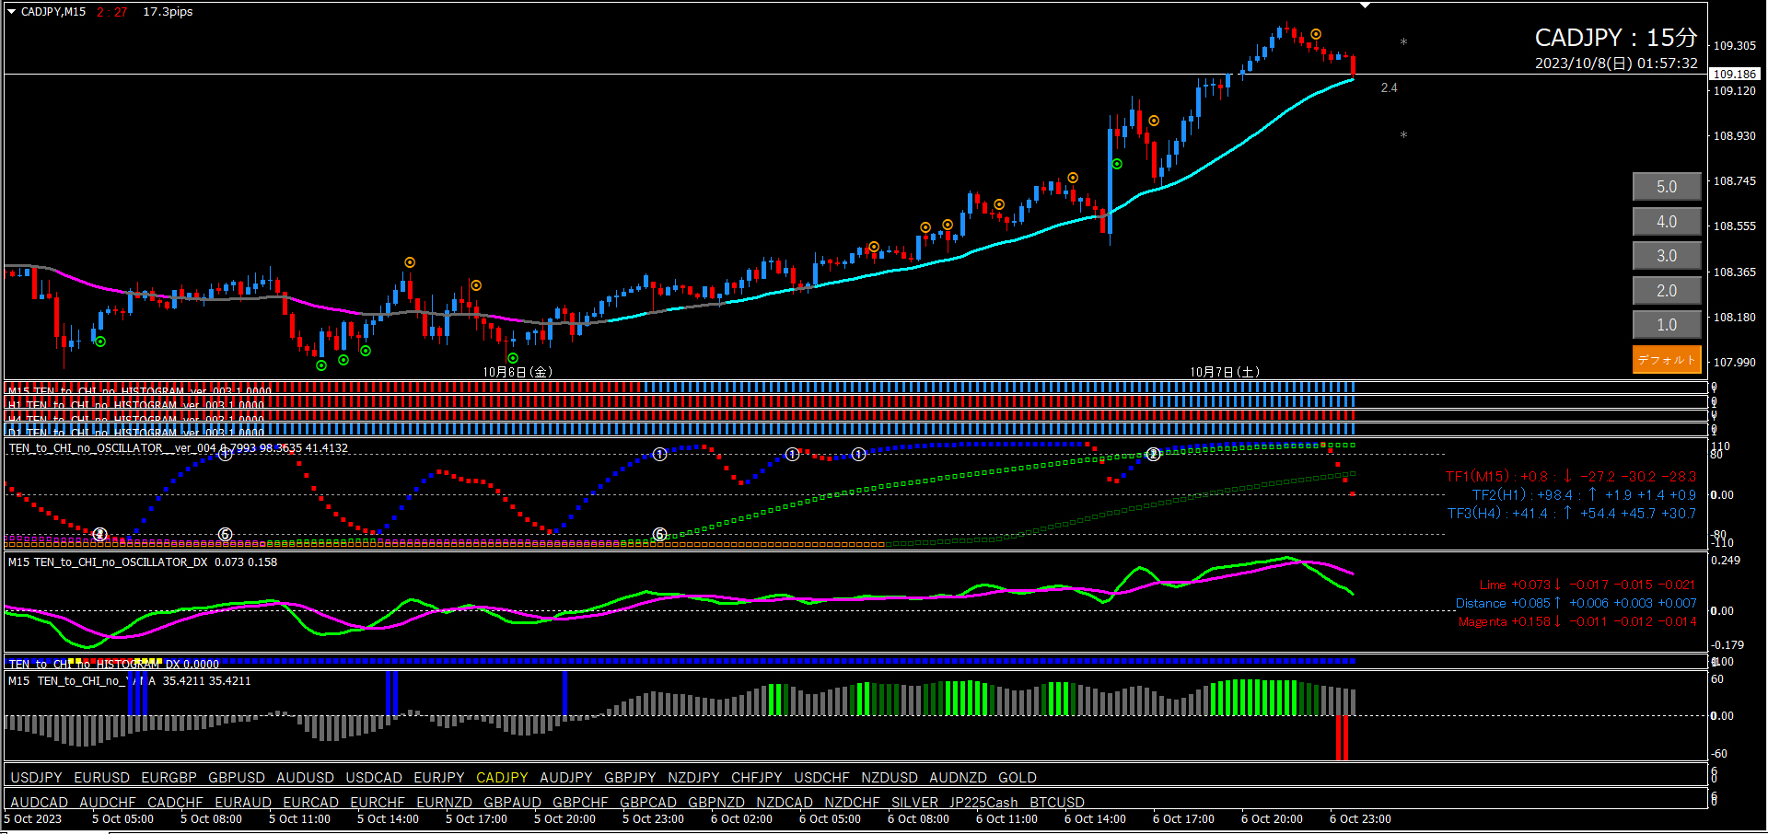This screenshot has height=834, width=1768.
Task: Switch chart to GOLD
Action: pos(1018,778)
